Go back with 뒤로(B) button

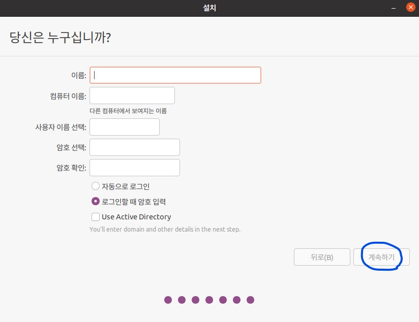coord(322,257)
